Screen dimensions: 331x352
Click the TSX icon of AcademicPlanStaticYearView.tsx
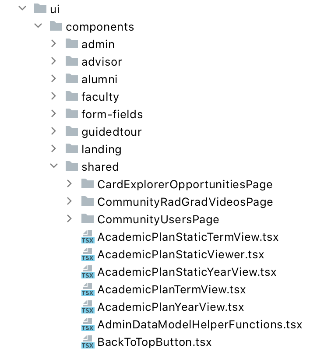point(88,272)
